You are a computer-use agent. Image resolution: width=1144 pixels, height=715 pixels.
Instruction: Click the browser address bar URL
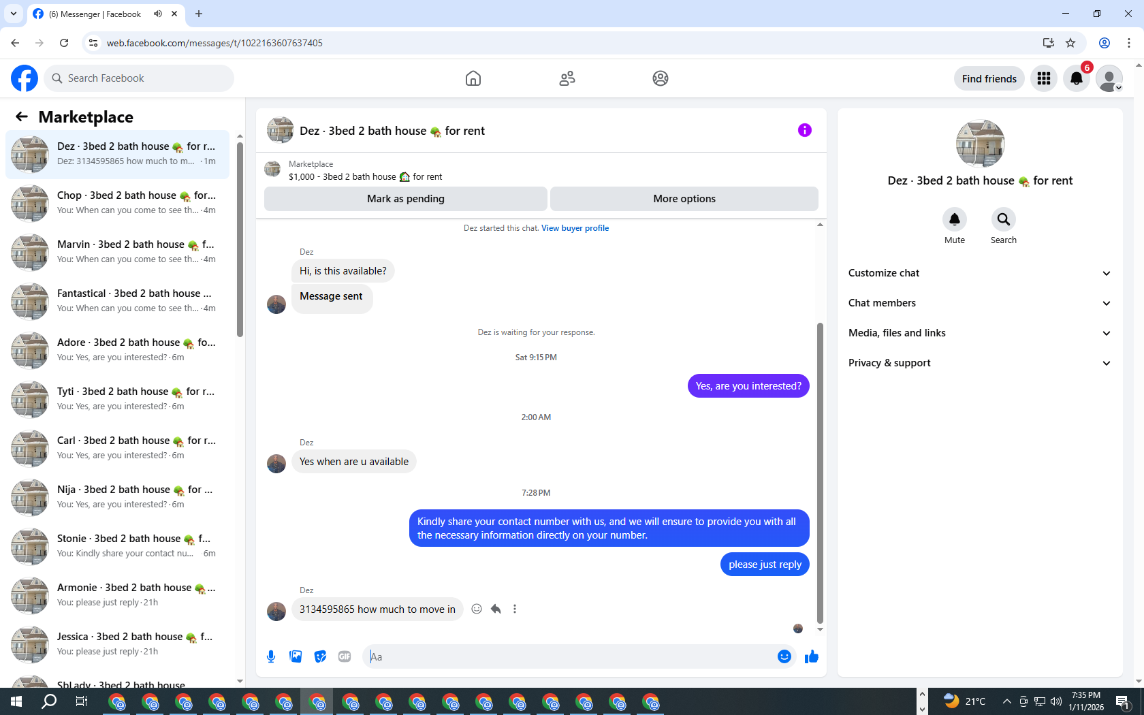point(214,43)
